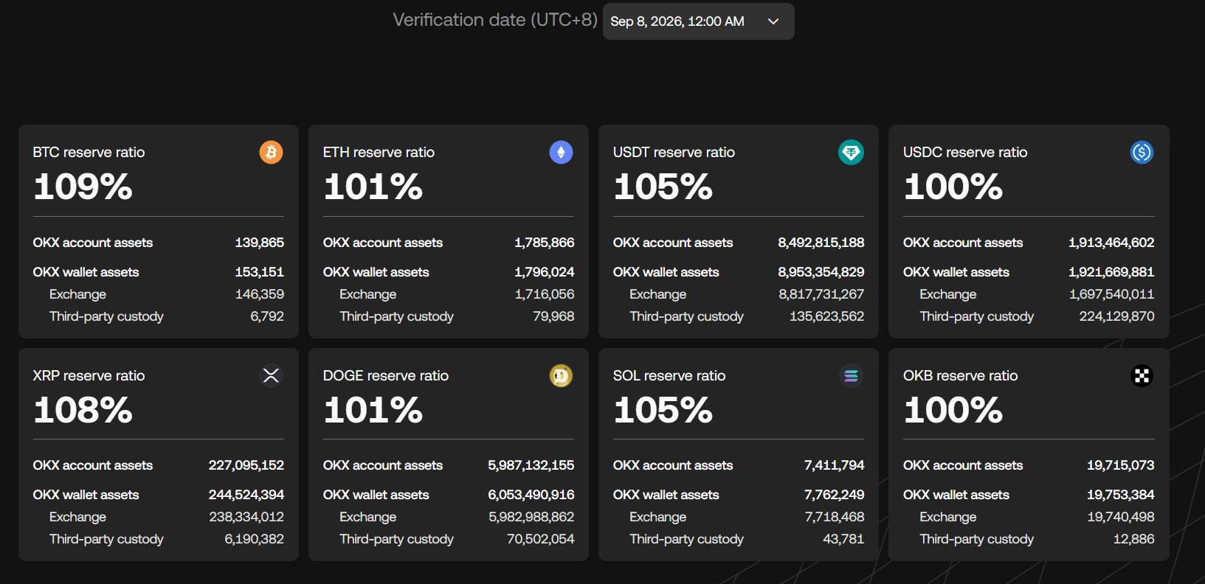Click XRP wallet assets value 244,524,394

[246, 495]
